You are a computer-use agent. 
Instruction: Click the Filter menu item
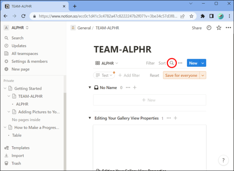click(x=150, y=63)
